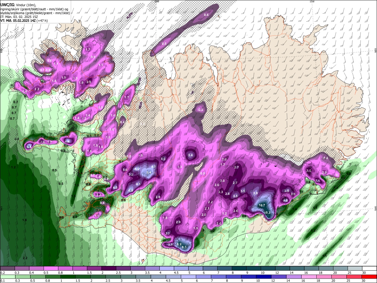Click the 8.9 precipitation value

point(179,244)
